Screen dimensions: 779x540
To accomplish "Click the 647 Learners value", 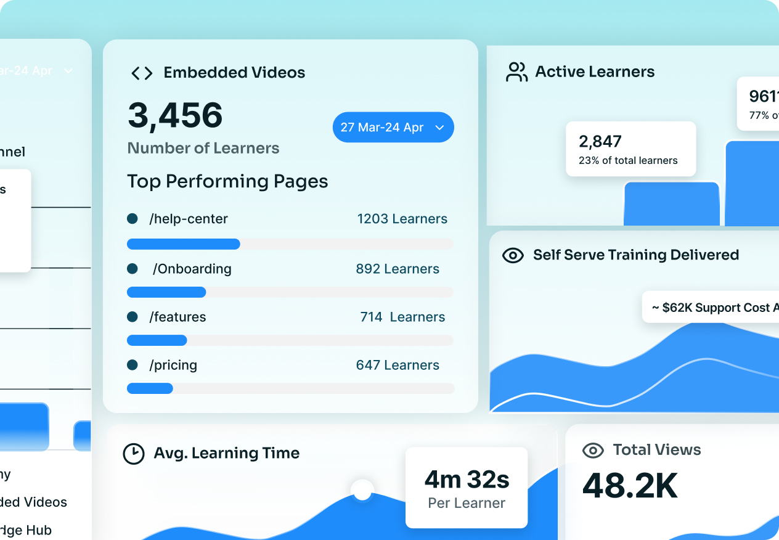I will tap(398, 365).
